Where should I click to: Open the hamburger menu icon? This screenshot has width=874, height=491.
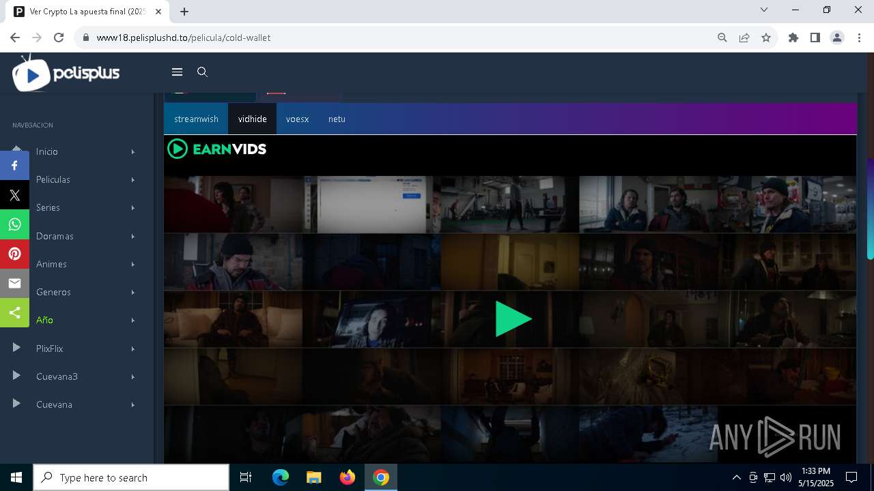(x=177, y=72)
